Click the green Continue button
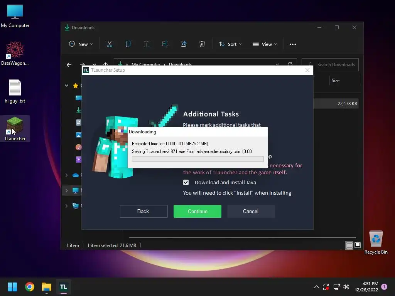395x296 pixels. click(x=197, y=211)
